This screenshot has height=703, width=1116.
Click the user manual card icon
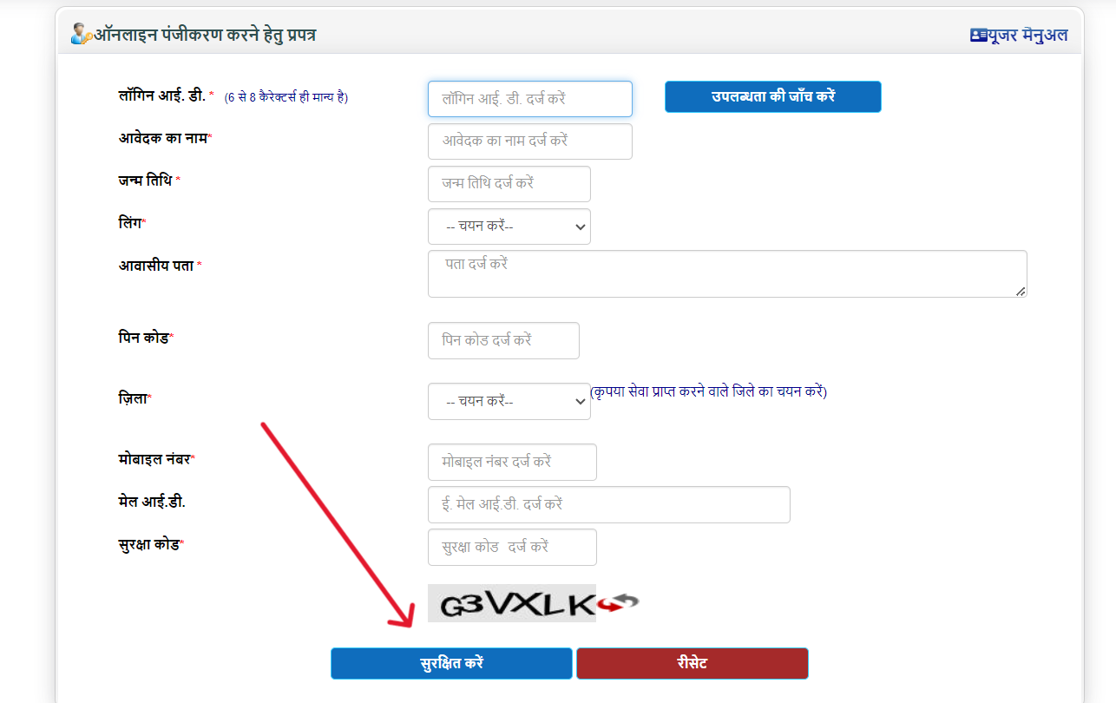pyautogui.click(x=979, y=36)
